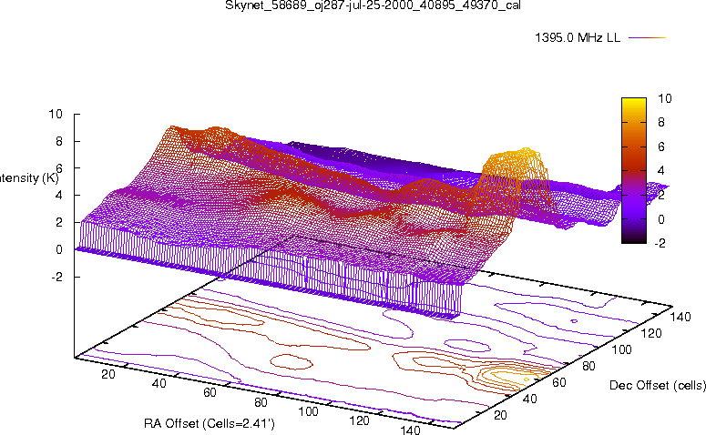The height and width of the screenshot is (435, 706).
Task: Click Dec Offset axis tick label 20
Action: tap(501, 415)
